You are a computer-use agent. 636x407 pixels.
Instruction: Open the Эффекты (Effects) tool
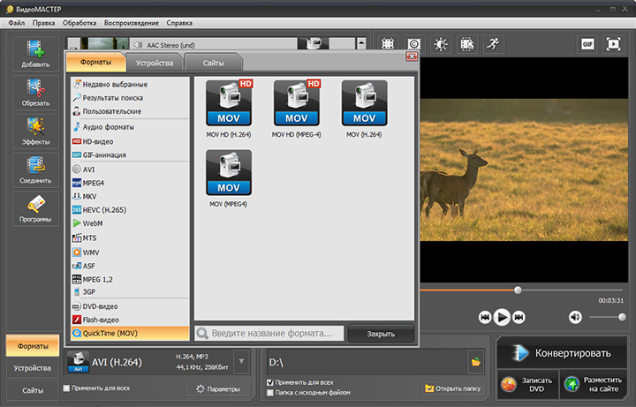(x=35, y=131)
